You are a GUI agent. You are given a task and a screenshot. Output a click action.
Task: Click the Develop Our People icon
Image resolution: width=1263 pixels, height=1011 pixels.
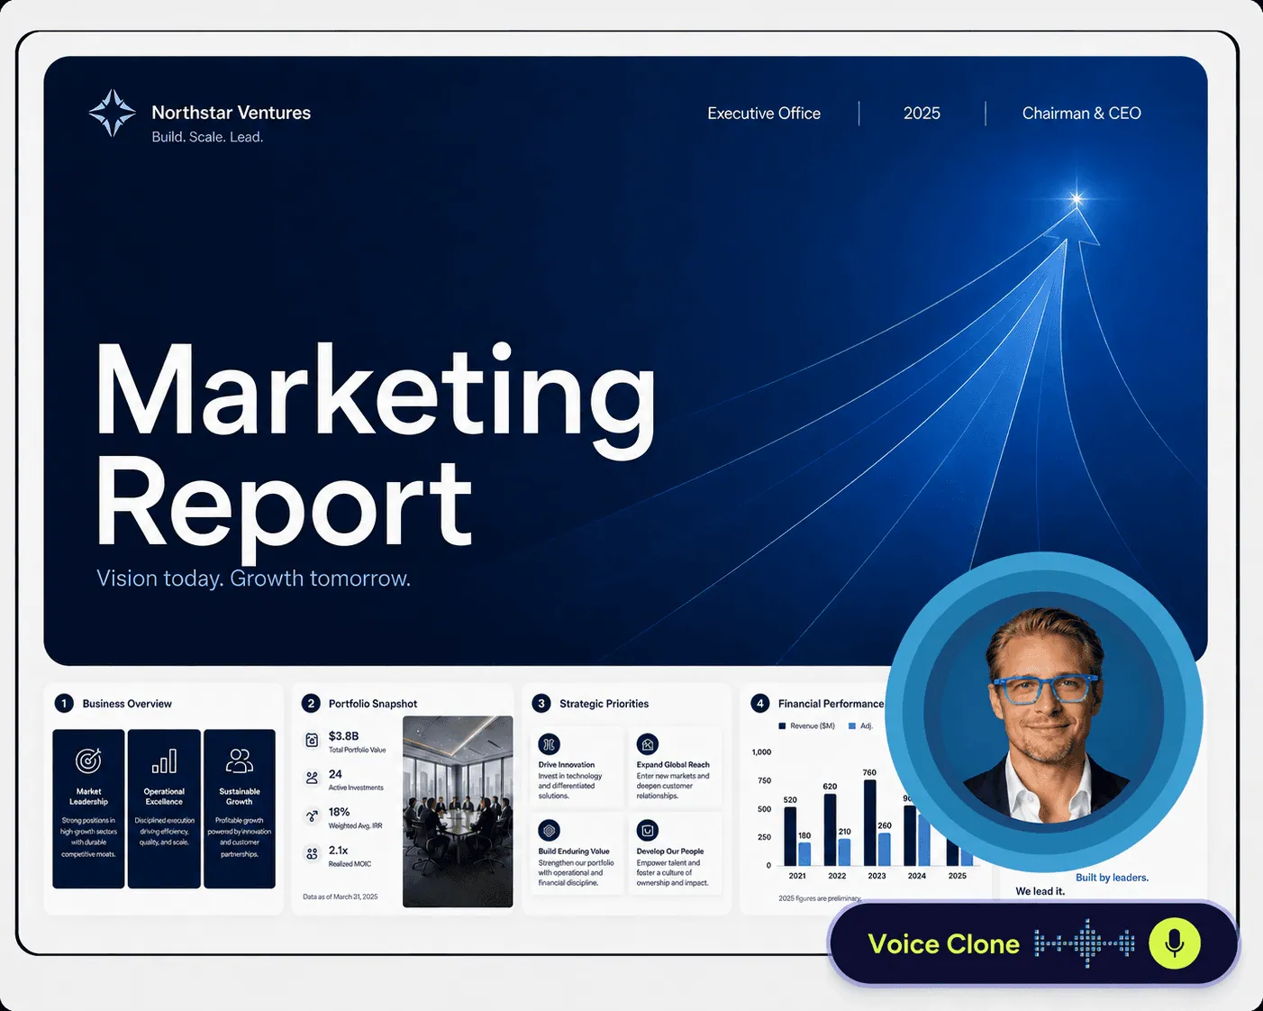pos(648,831)
